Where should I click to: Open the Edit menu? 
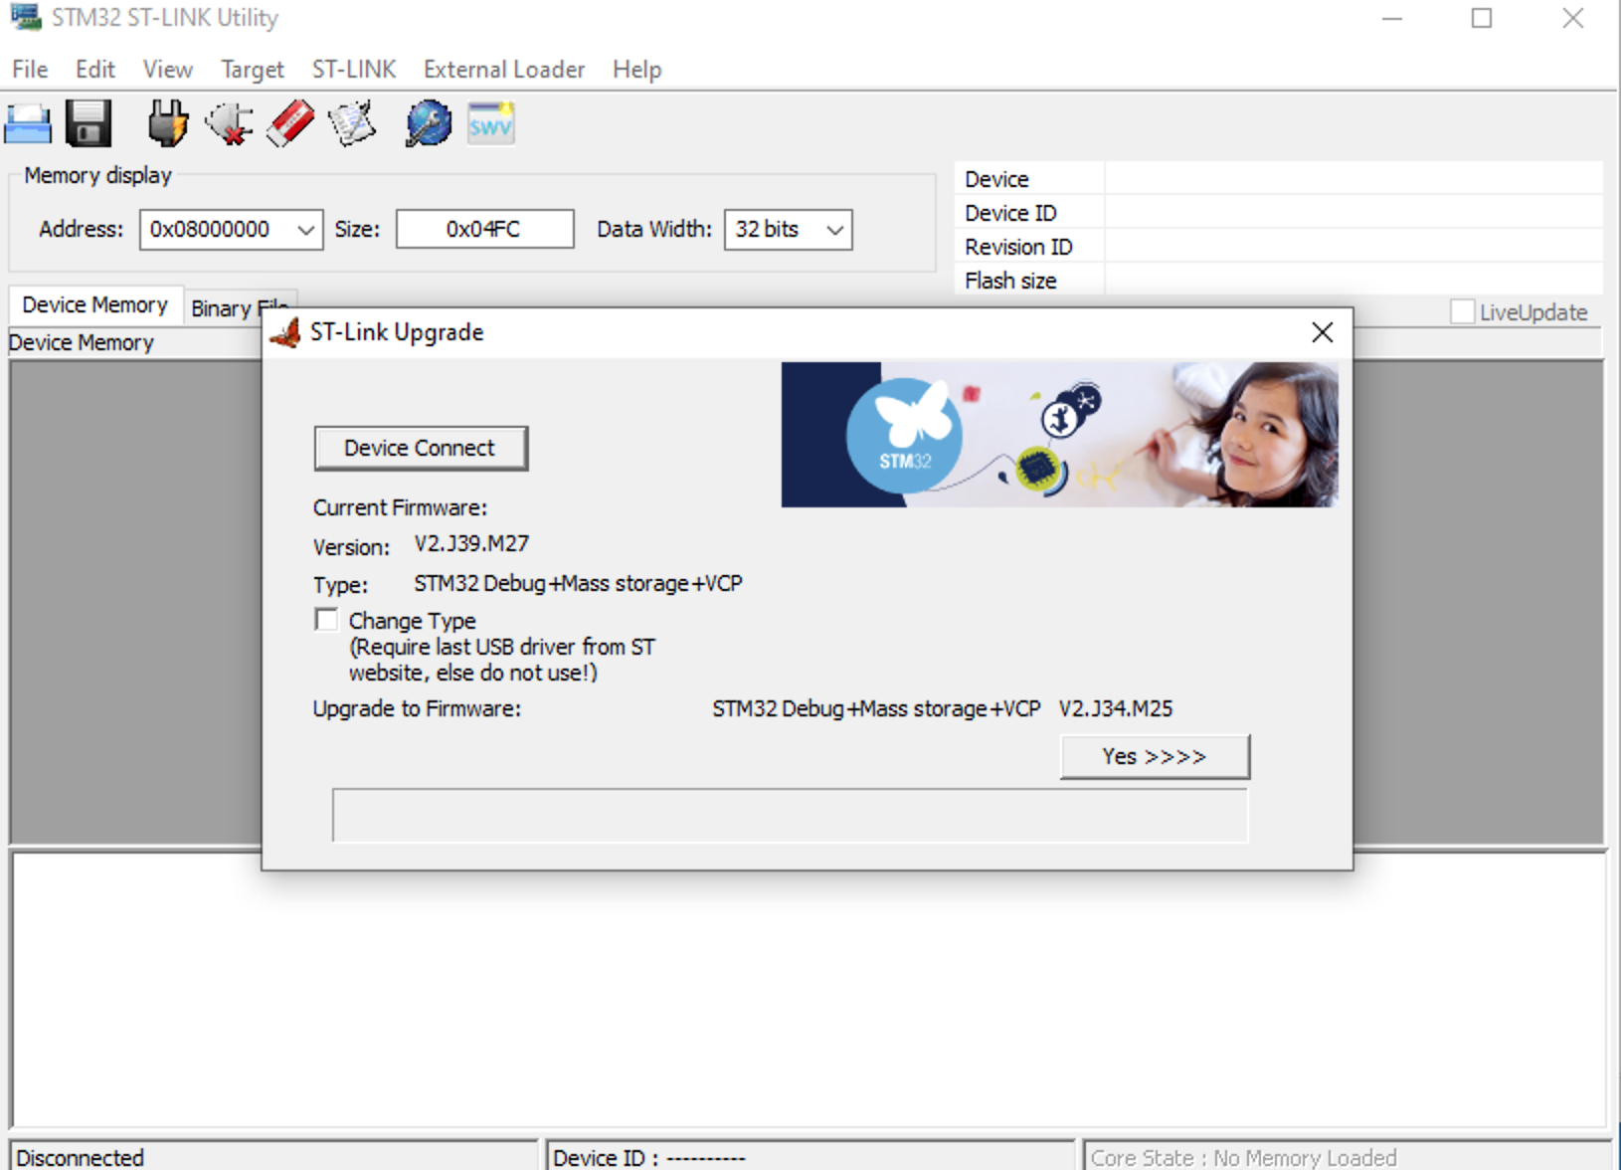(95, 70)
